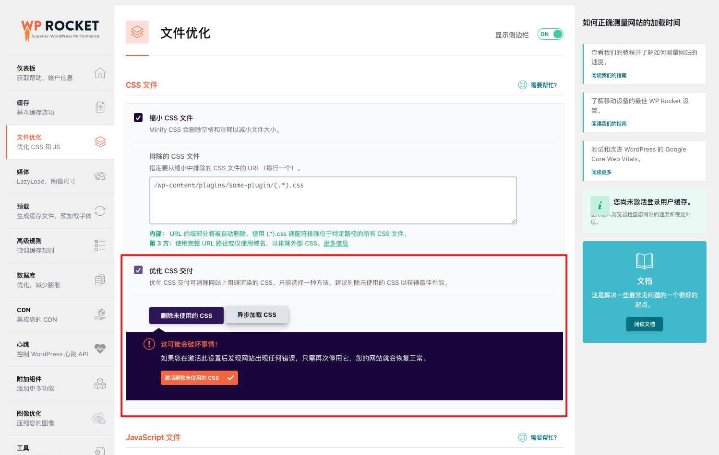Click the 如何正确测量网站的加载时间 heading
Screen dimensions: 719x455
coord(632,23)
